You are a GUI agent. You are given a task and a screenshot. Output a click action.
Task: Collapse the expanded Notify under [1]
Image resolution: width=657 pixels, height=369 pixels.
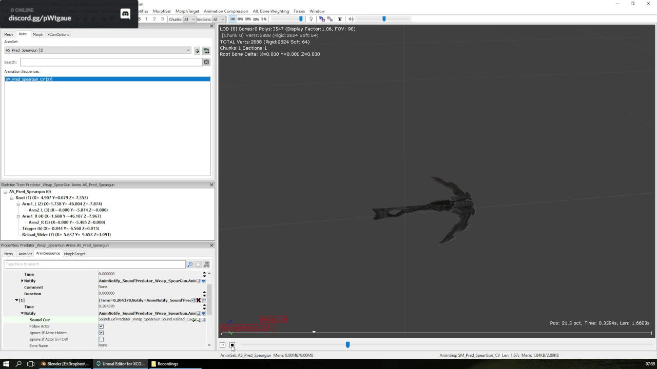coord(22,313)
